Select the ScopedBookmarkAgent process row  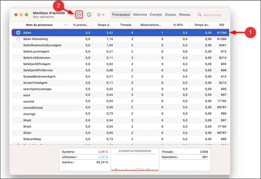(120, 77)
